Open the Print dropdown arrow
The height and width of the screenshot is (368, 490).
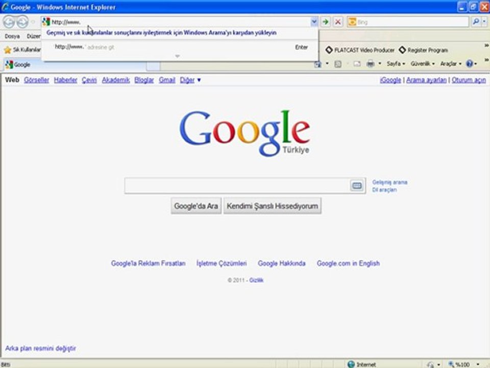point(380,63)
